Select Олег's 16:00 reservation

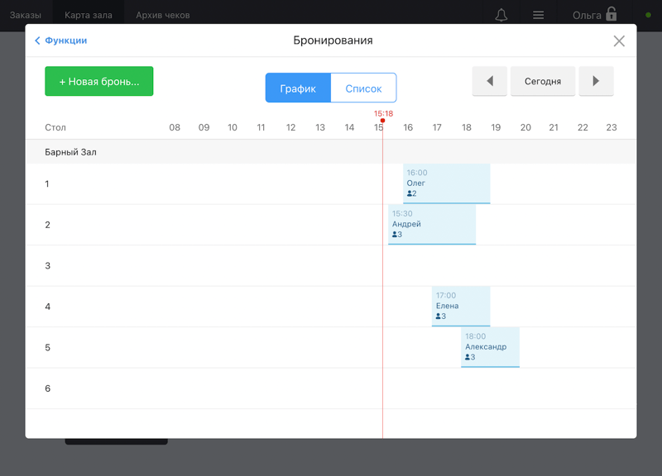point(447,183)
